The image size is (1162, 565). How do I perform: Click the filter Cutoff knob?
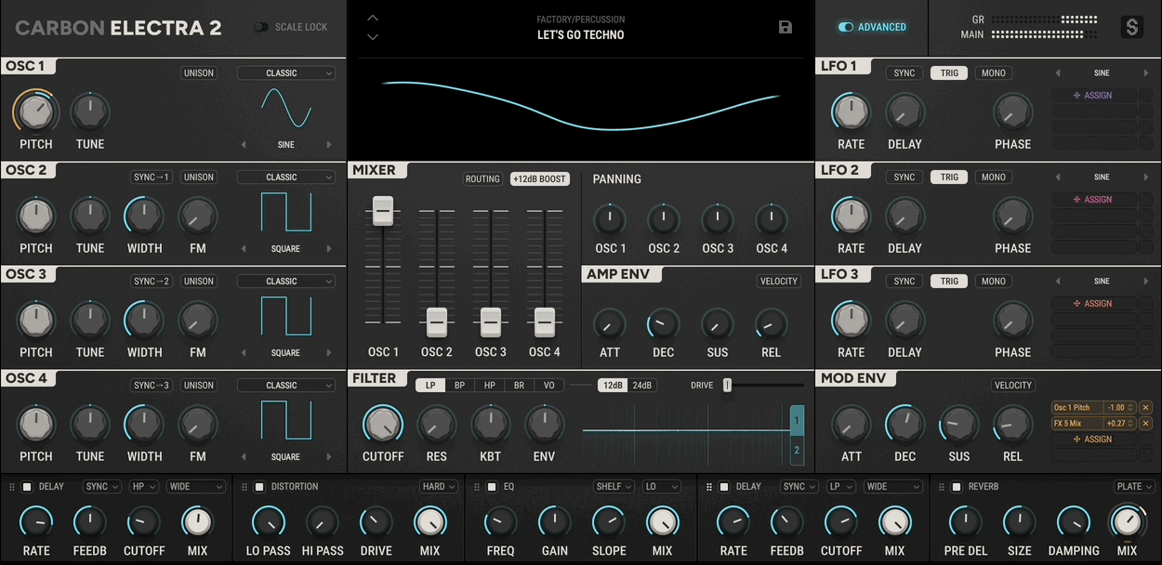[x=383, y=424]
